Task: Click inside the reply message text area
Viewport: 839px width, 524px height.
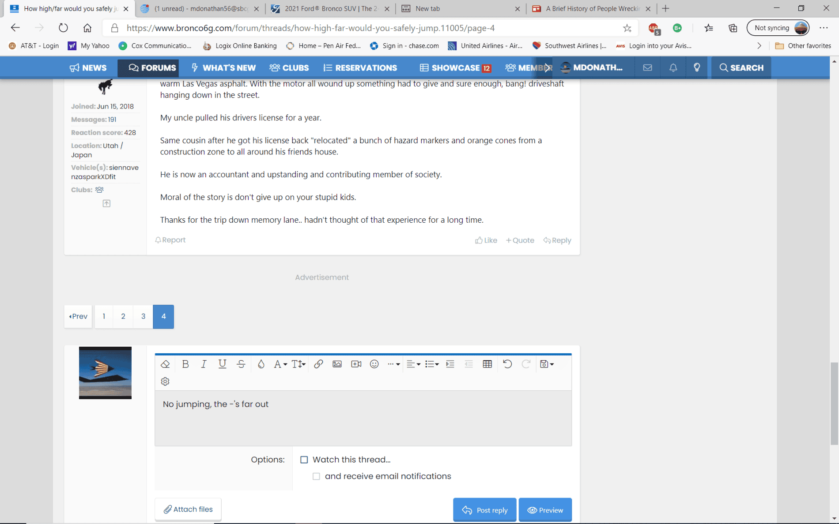Action: pyautogui.click(x=363, y=418)
